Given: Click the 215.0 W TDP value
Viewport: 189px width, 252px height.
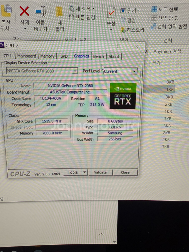Looking at the screenshot, I should pyautogui.click(x=97, y=105).
